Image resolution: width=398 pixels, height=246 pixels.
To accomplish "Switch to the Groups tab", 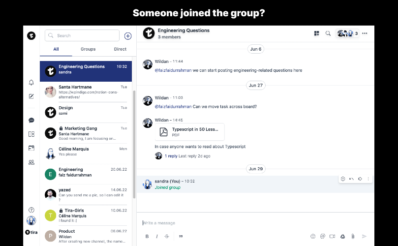I will [x=88, y=49].
